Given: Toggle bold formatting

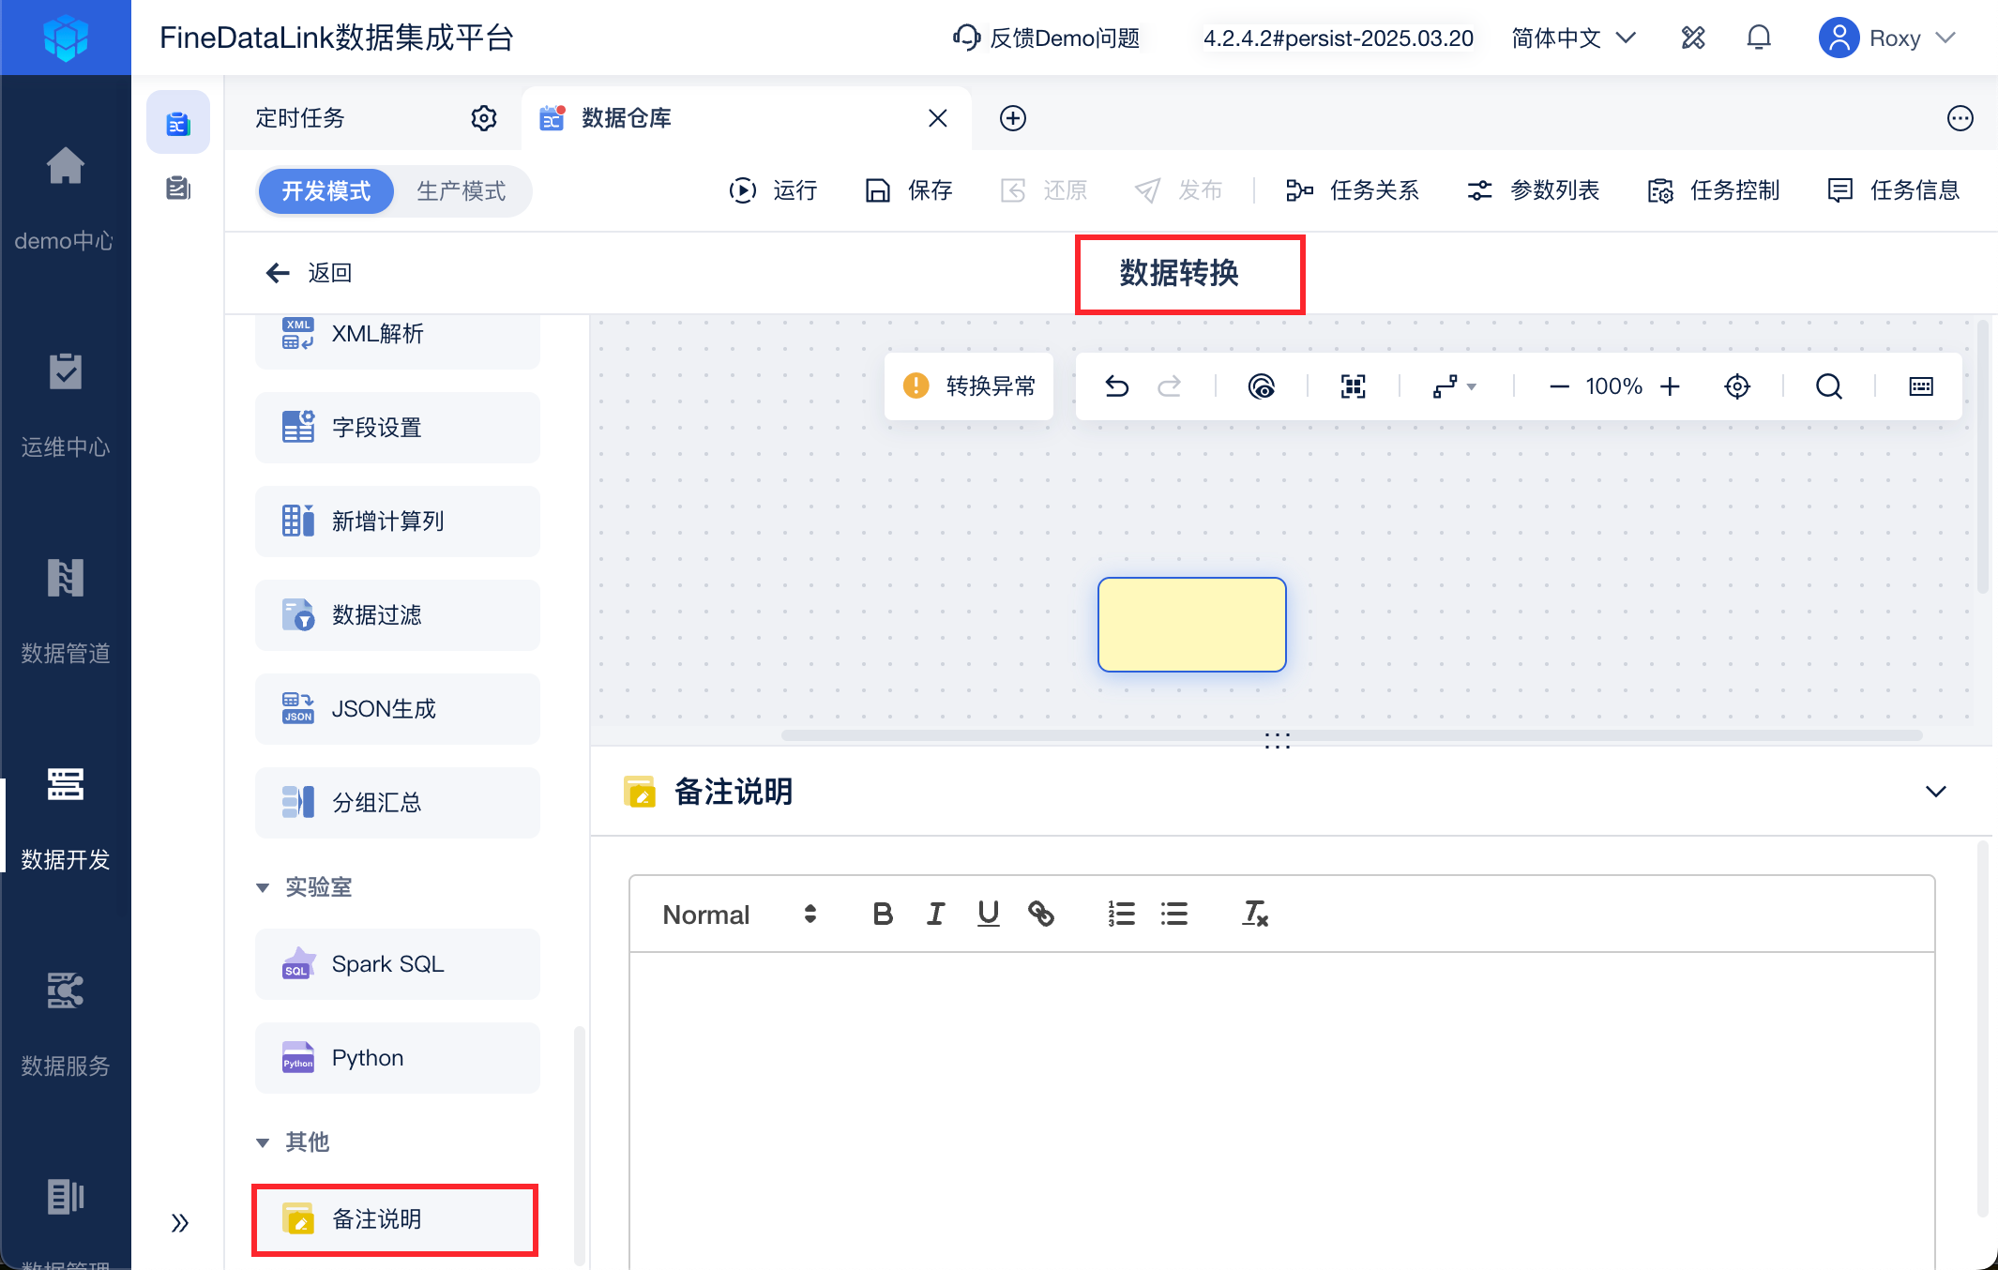Looking at the screenshot, I should [882, 915].
